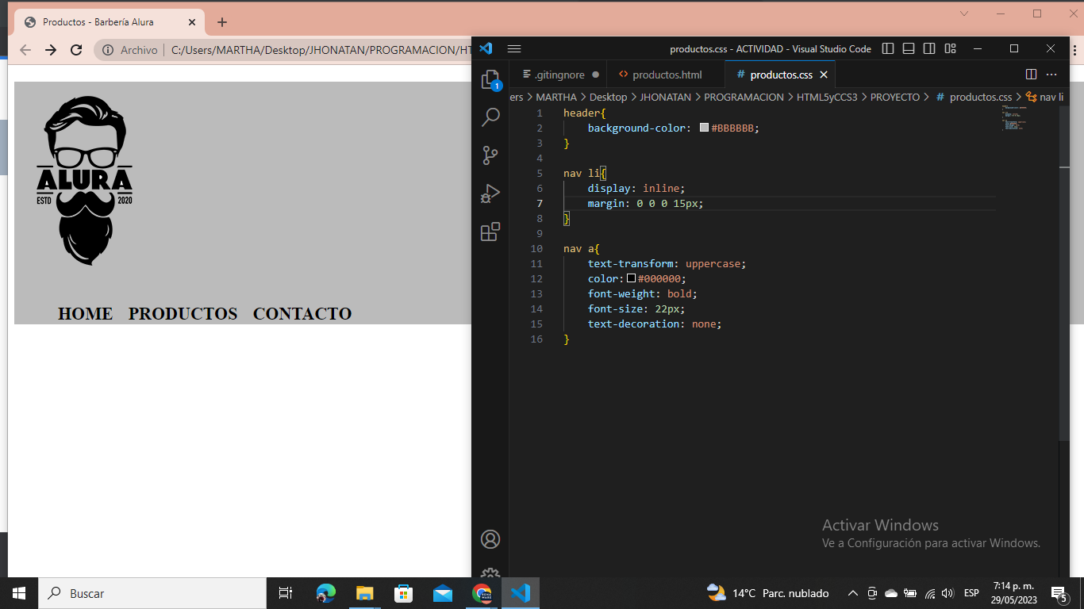Click JHONATAN breadcrumb segment
Image resolution: width=1084 pixels, height=609 pixels.
click(665, 97)
